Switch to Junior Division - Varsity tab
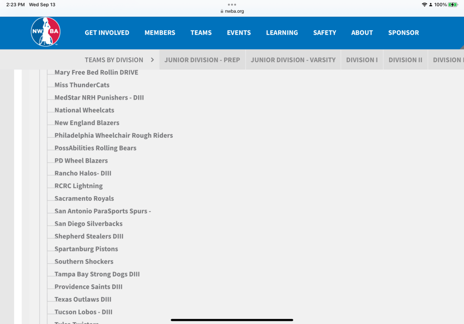Viewport: 464px width, 324px height. click(x=293, y=60)
